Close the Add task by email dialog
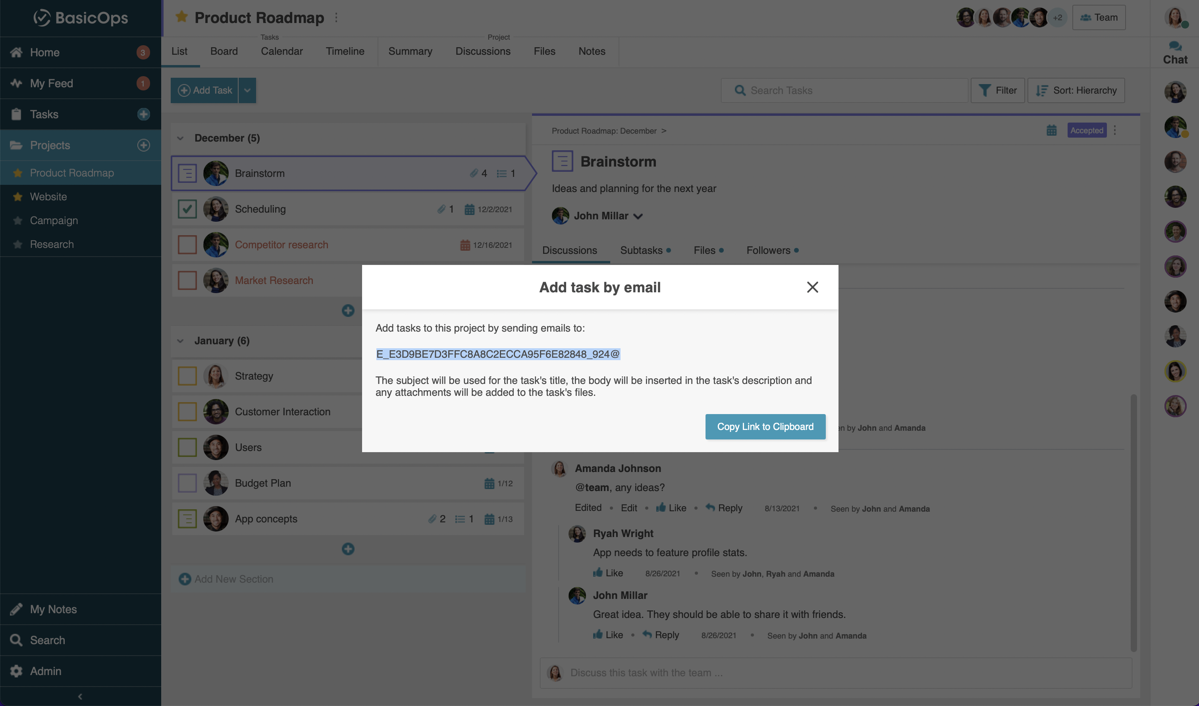The image size is (1199, 706). tap(812, 287)
